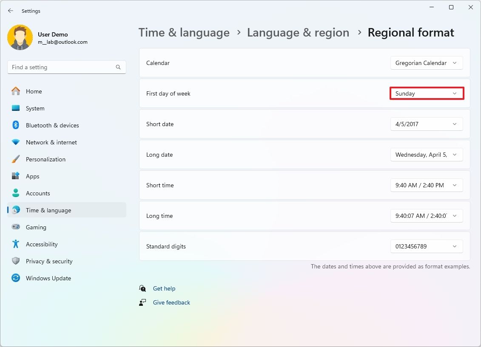Open the Standard digits dropdown
The height and width of the screenshot is (347, 481).
coord(426,246)
